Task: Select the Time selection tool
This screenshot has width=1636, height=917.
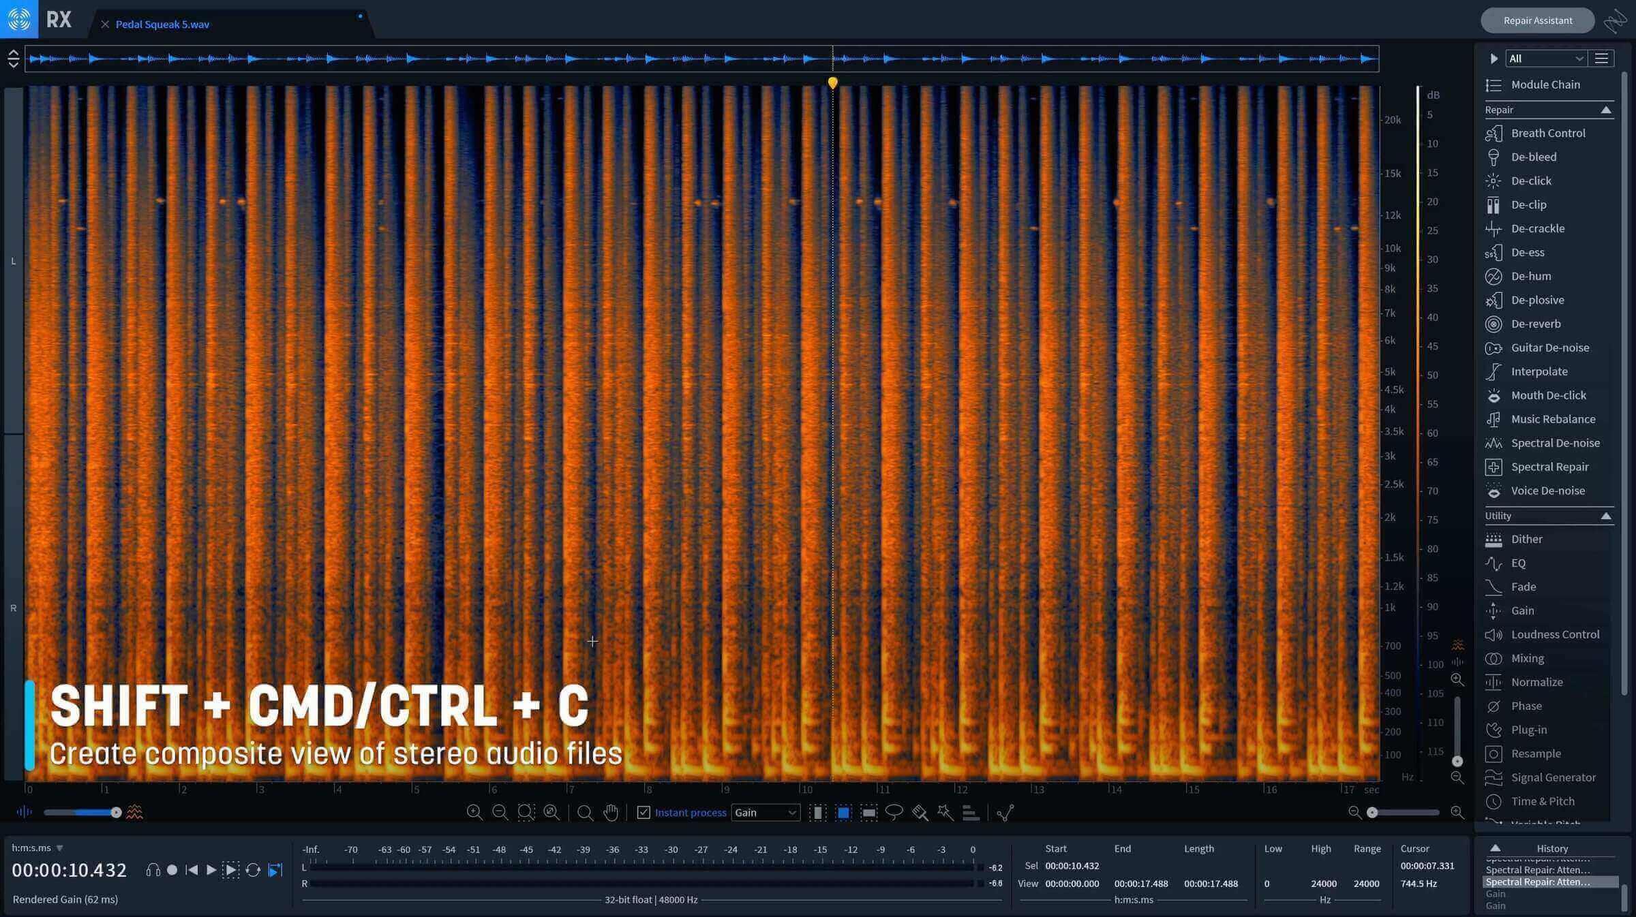Action: coord(818,812)
